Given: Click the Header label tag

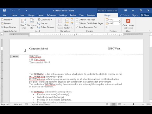Looking at the screenshot, I should (15, 56).
